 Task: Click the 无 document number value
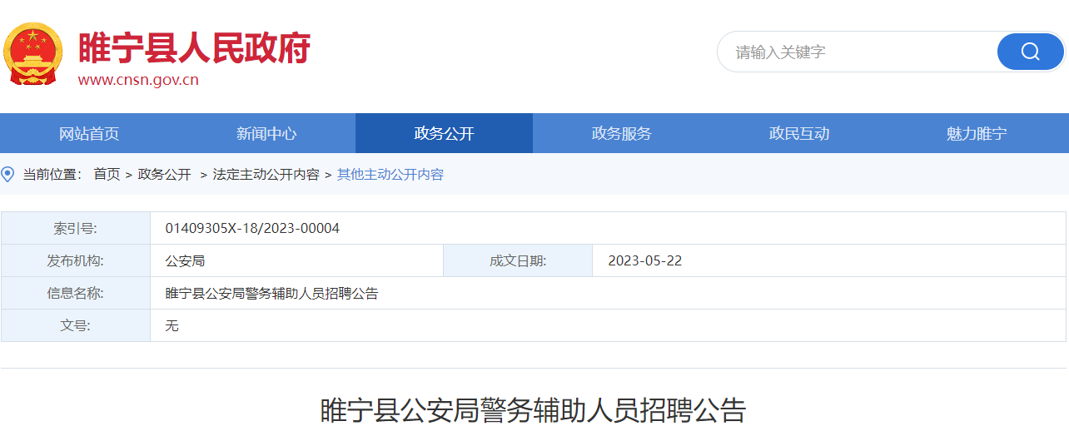[x=172, y=325]
